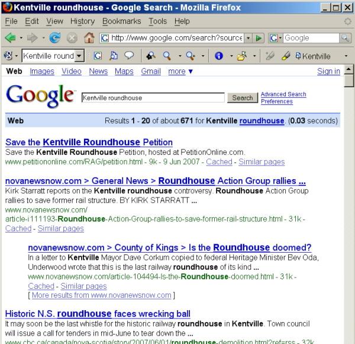Open More results from www.novanewsnow.com
The image size is (355, 344).
[x=101, y=295]
